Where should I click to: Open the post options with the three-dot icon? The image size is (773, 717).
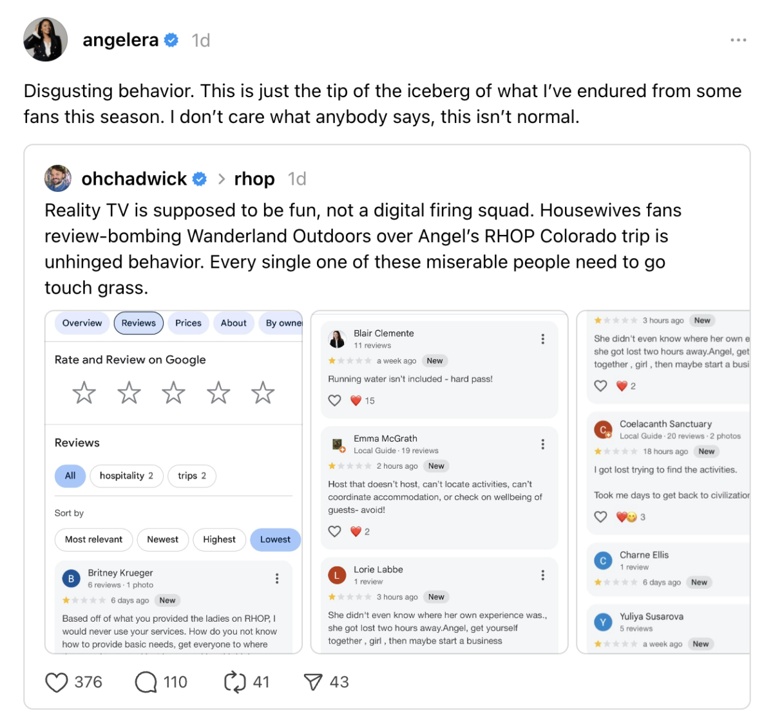pos(738,39)
